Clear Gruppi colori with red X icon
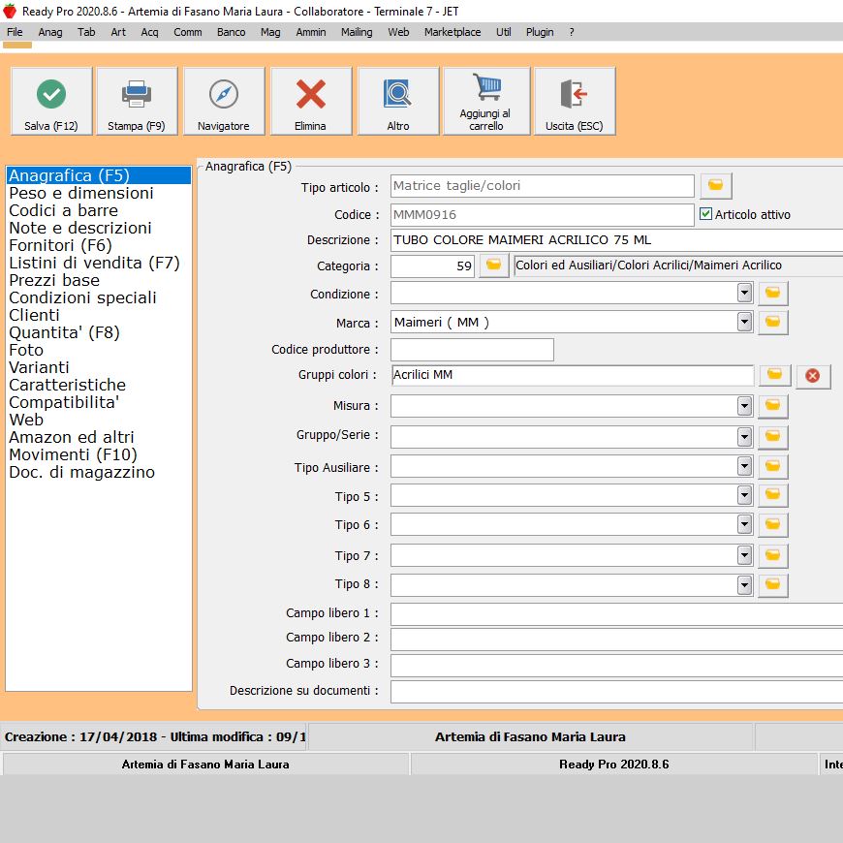The height and width of the screenshot is (843, 843). point(812,376)
